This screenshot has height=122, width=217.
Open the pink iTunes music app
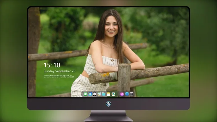click(x=122, y=94)
